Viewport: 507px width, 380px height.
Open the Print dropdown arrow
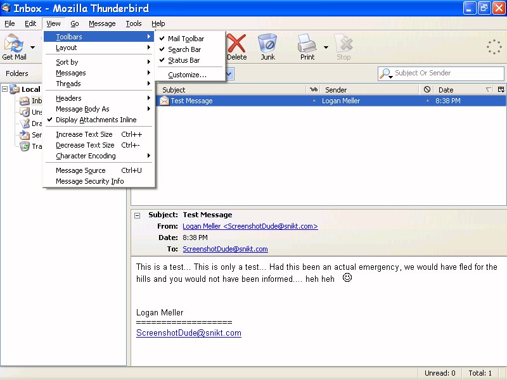(x=326, y=47)
